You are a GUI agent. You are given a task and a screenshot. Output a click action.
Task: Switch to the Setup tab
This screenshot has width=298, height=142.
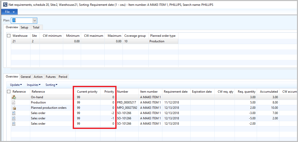(24, 27)
